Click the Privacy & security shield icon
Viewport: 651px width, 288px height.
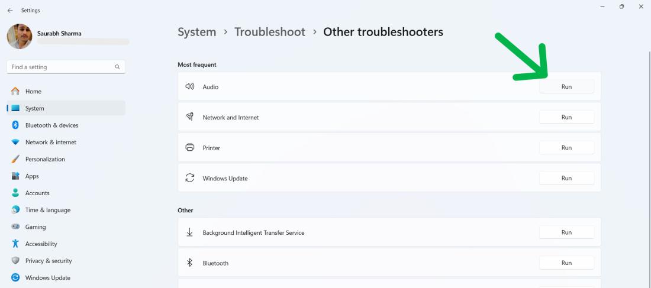click(x=15, y=261)
